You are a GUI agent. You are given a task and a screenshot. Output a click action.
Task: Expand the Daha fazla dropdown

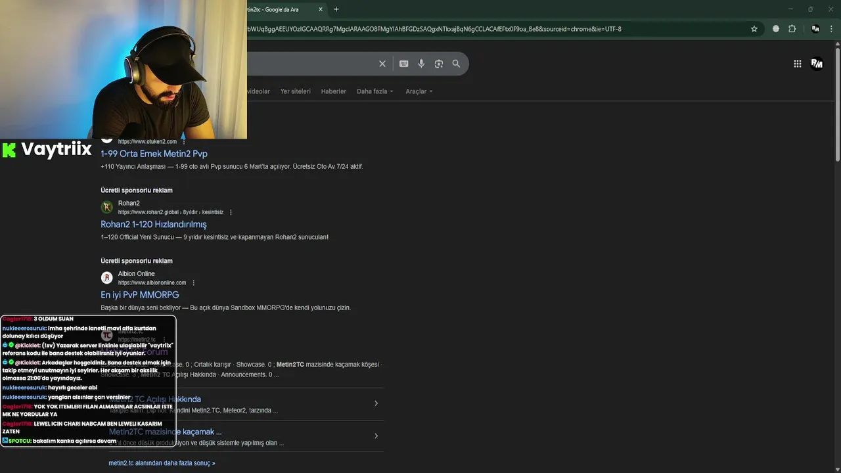click(x=375, y=91)
